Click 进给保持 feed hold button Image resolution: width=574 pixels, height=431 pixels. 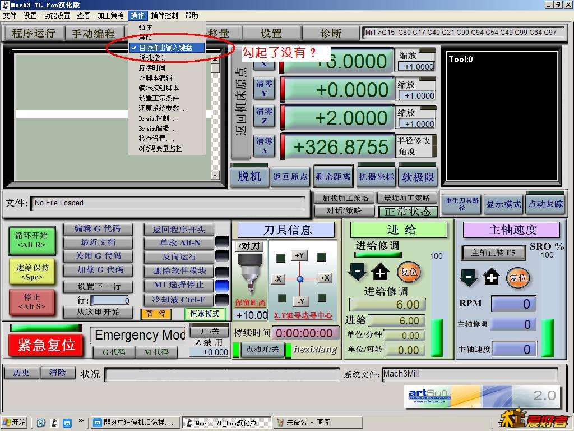click(x=31, y=272)
